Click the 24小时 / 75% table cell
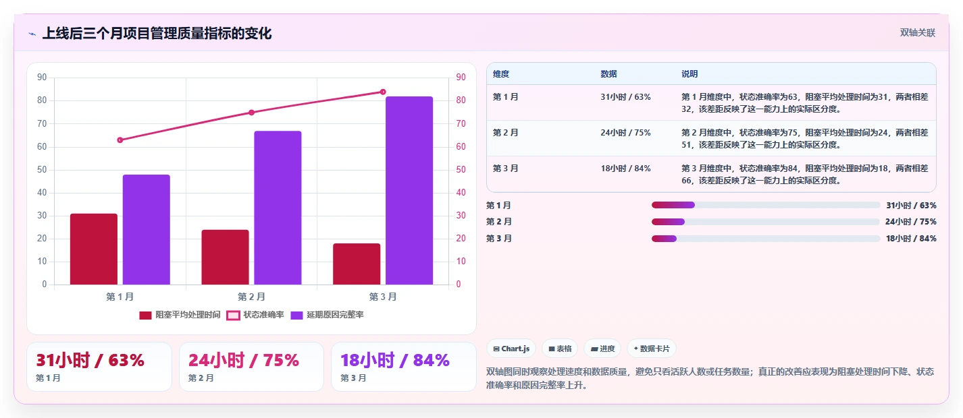Image resolution: width=963 pixels, height=418 pixels. tap(625, 133)
